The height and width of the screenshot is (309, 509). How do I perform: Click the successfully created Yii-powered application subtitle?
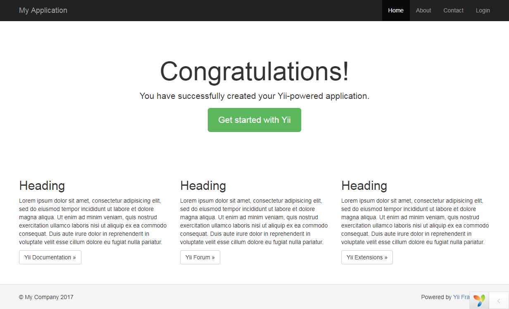[x=254, y=96]
